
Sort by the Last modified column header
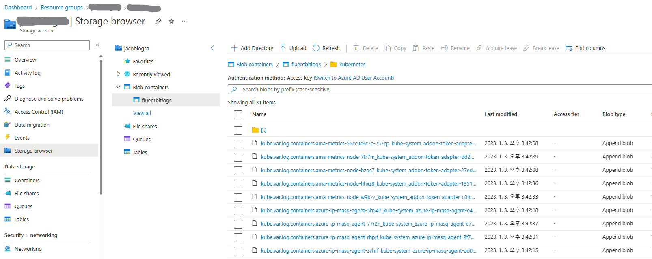pyautogui.click(x=501, y=114)
